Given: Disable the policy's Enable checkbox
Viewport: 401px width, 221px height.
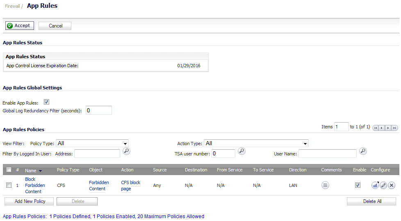Looking at the screenshot, I should [358, 185].
